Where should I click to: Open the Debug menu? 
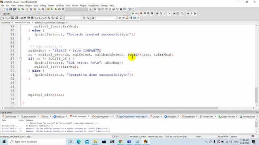click(x=43, y=6)
